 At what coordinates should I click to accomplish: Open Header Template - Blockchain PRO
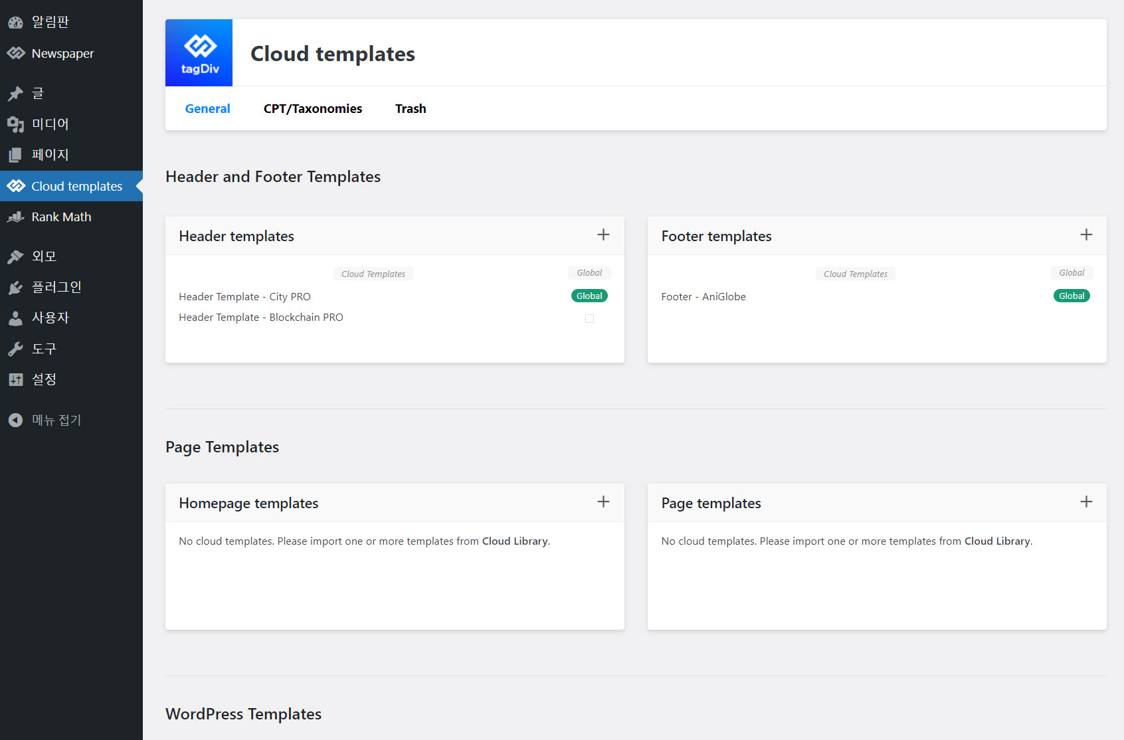tap(261, 317)
